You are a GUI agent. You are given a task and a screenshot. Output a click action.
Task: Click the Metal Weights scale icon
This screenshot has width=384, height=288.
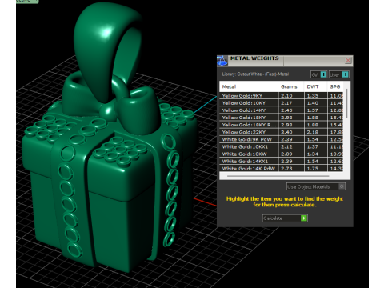222,61
